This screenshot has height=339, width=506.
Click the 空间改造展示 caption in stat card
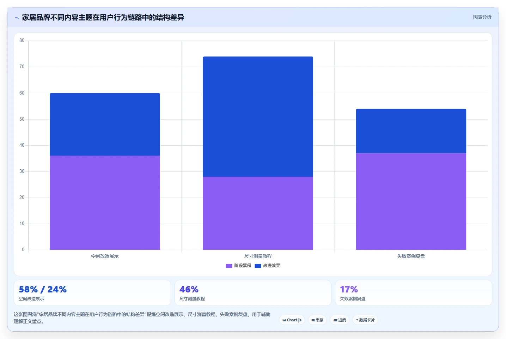[x=31, y=299]
